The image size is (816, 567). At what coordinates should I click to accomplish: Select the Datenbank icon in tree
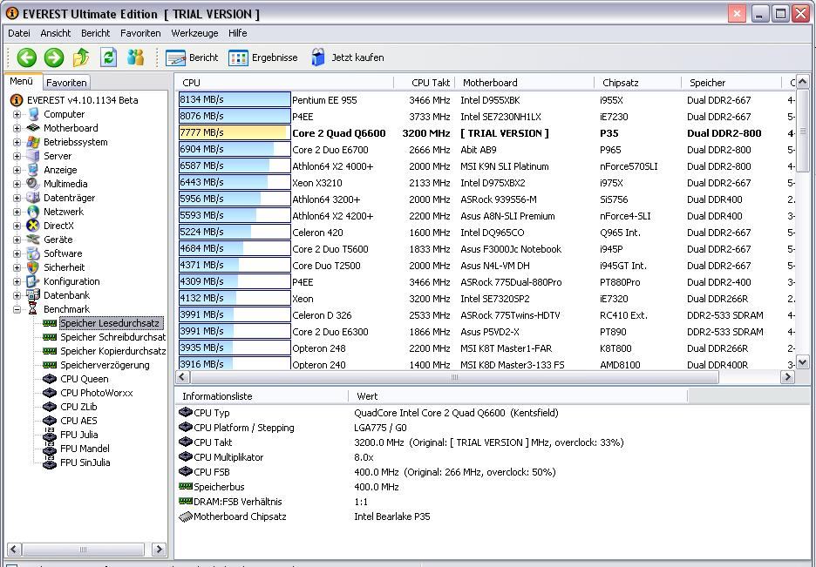33,295
